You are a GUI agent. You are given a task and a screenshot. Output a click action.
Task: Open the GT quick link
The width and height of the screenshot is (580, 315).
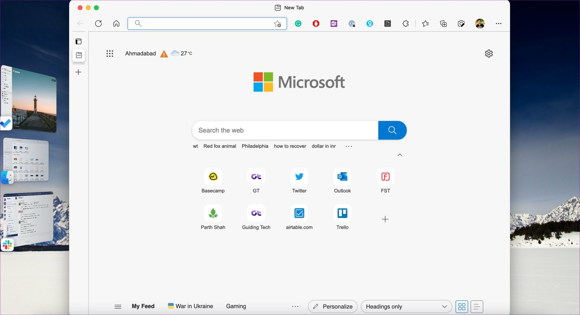256,181
